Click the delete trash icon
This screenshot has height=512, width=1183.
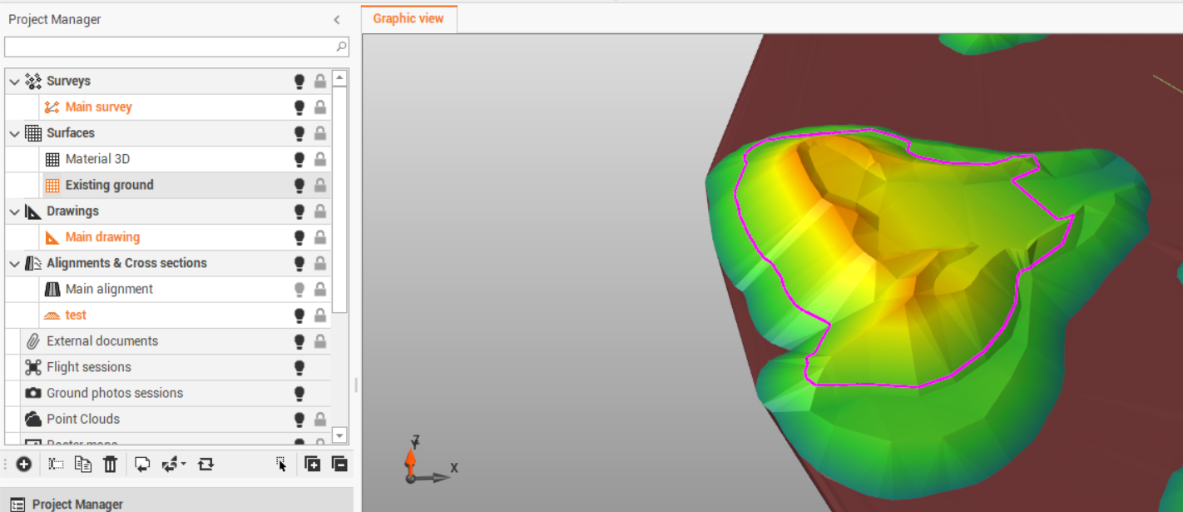click(111, 464)
